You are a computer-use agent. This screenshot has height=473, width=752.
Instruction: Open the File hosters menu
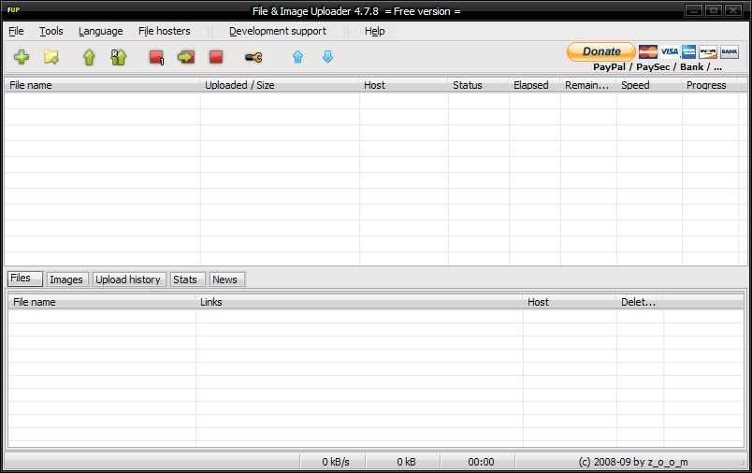pyautogui.click(x=164, y=31)
